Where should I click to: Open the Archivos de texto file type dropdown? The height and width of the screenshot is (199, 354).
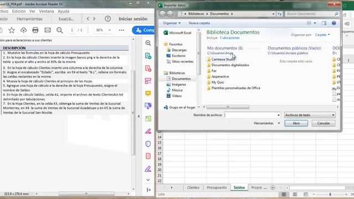310,115
